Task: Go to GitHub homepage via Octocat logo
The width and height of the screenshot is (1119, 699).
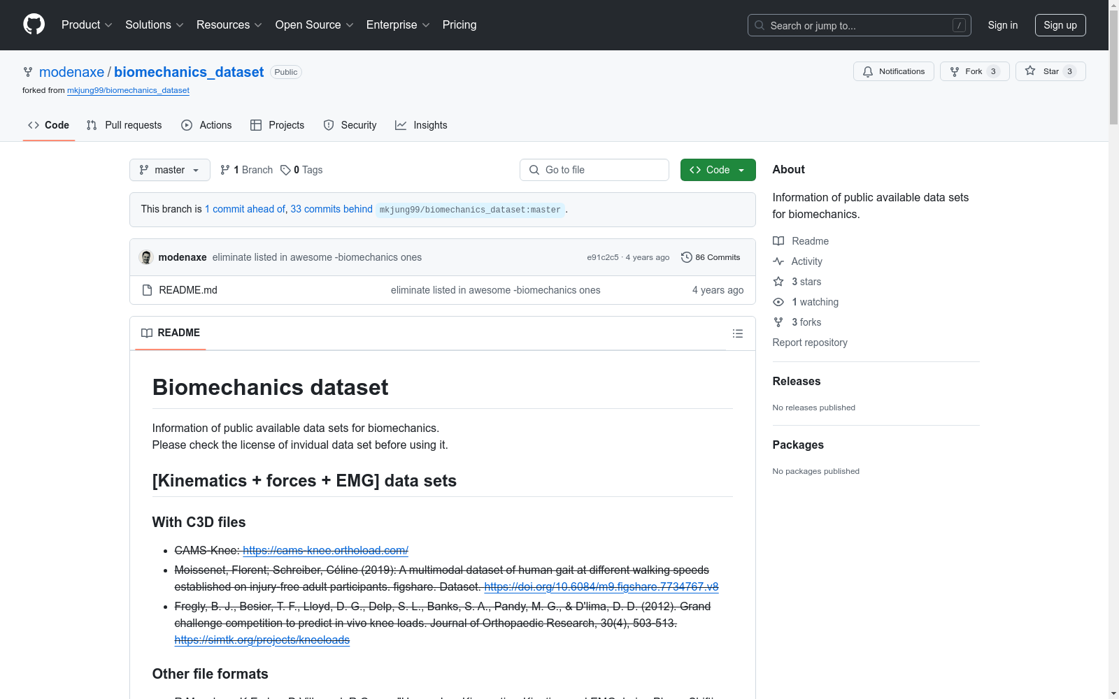Action: 34,24
